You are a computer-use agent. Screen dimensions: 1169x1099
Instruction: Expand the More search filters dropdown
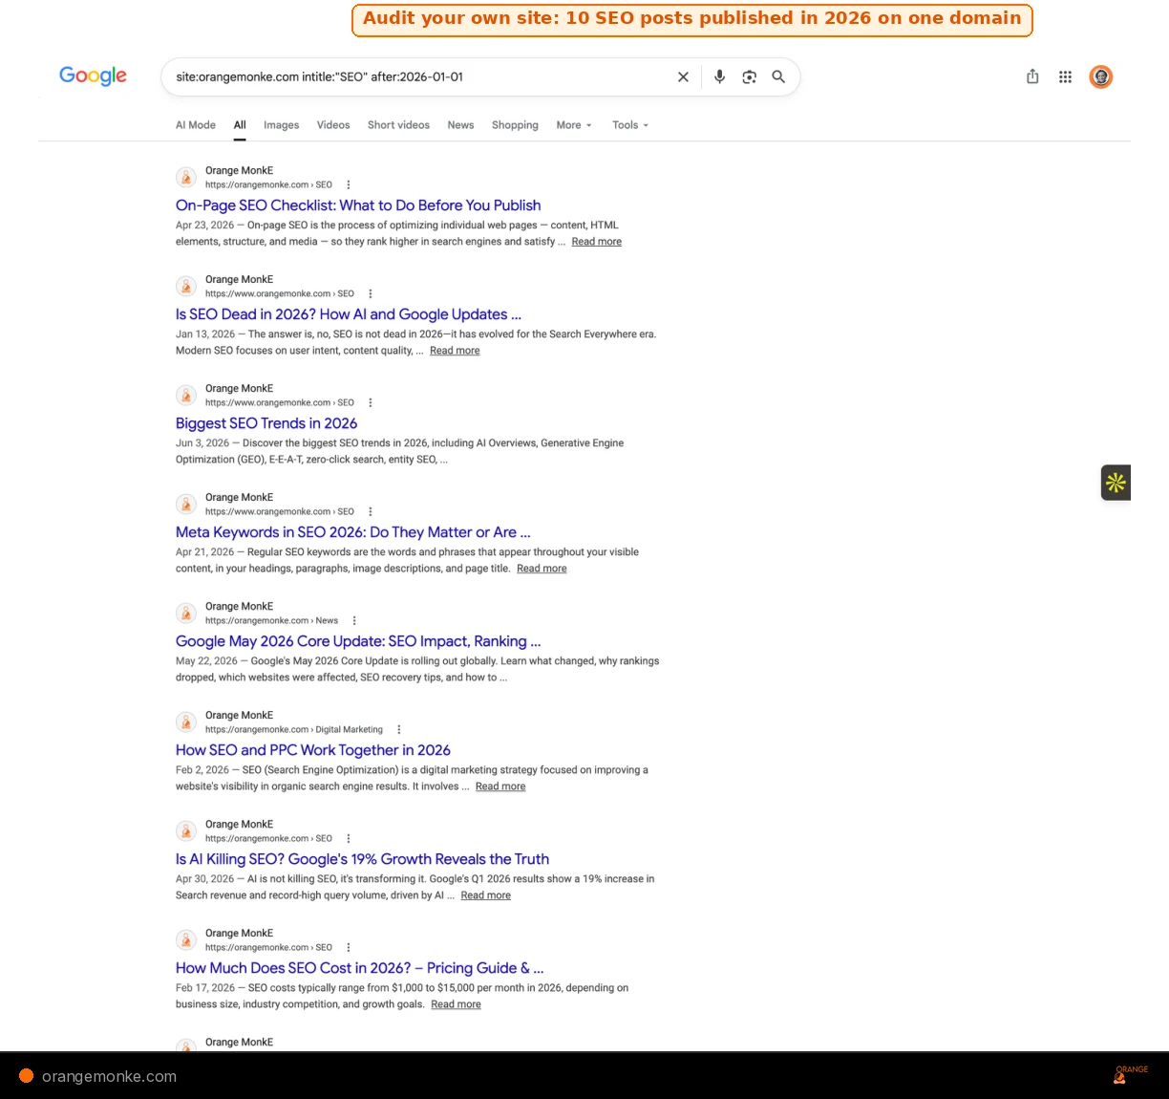pyautogui.click(x=574, y=125)
